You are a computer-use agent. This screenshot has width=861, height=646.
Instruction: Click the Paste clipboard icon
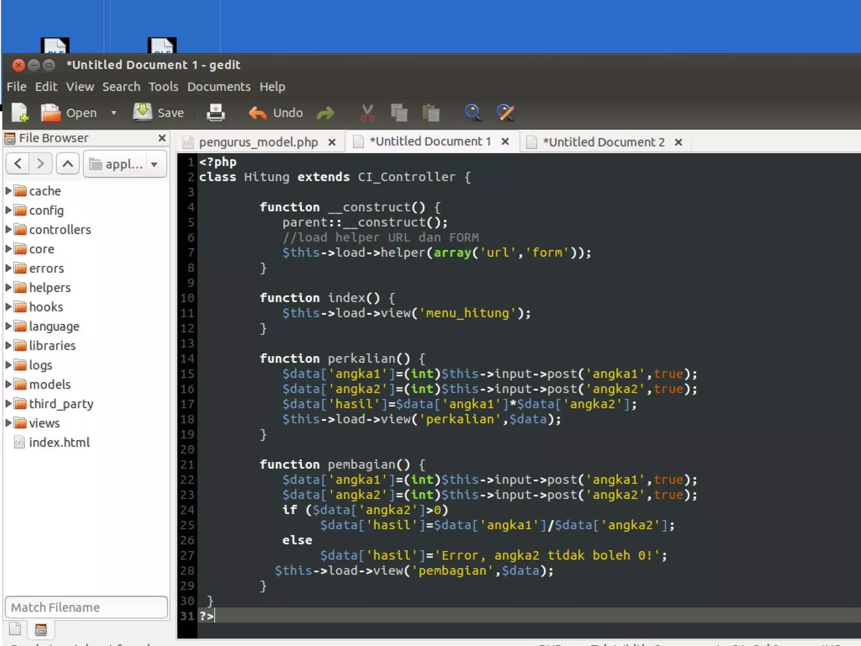(430, 113)
